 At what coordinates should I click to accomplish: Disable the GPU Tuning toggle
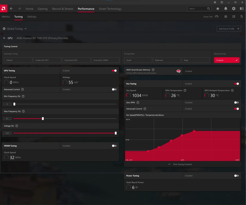(114, 71)
